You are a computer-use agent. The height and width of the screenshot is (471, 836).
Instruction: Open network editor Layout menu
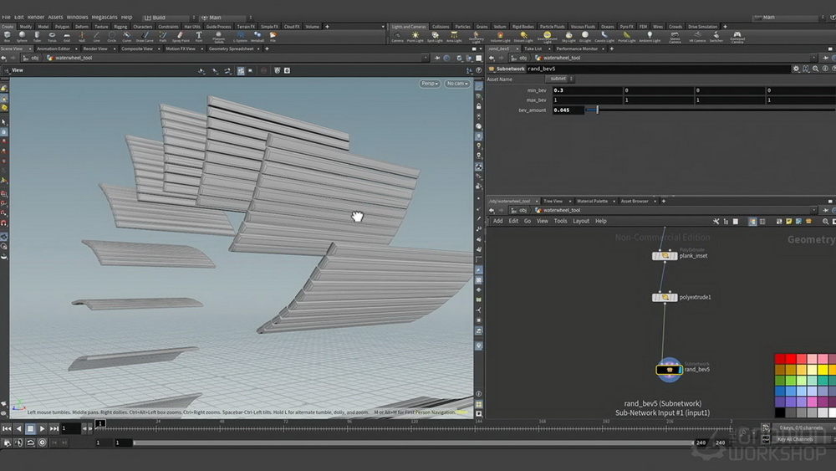(x=581, y=221)
